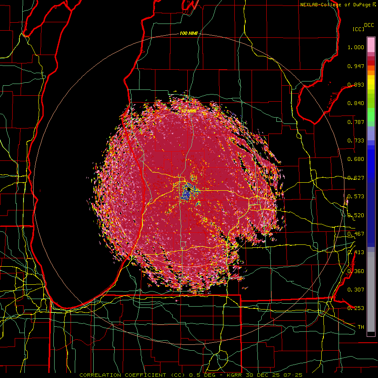Click the 0.253 legend value

[x=356, y=308]
